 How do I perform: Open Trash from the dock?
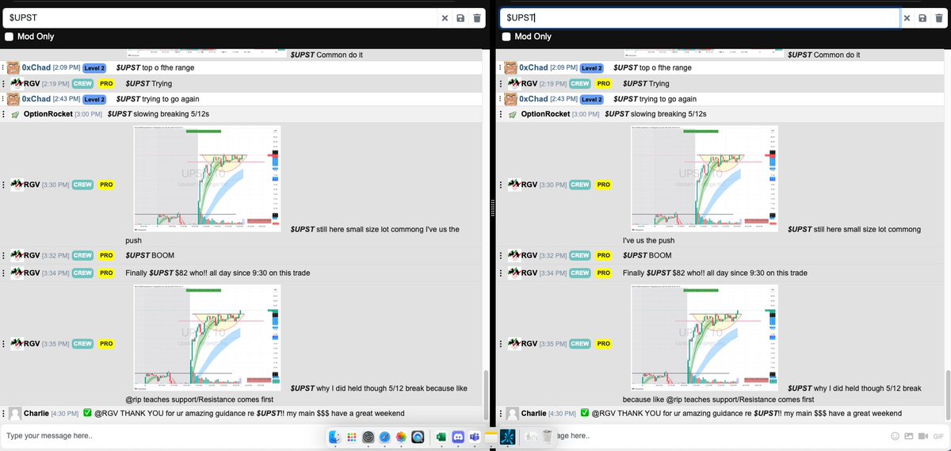point(547,437)
